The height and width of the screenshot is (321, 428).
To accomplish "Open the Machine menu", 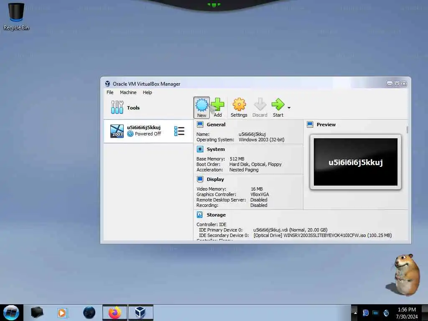I will click(128, 92).
